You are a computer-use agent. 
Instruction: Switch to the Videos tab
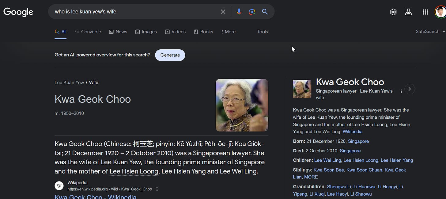(175, 32)
